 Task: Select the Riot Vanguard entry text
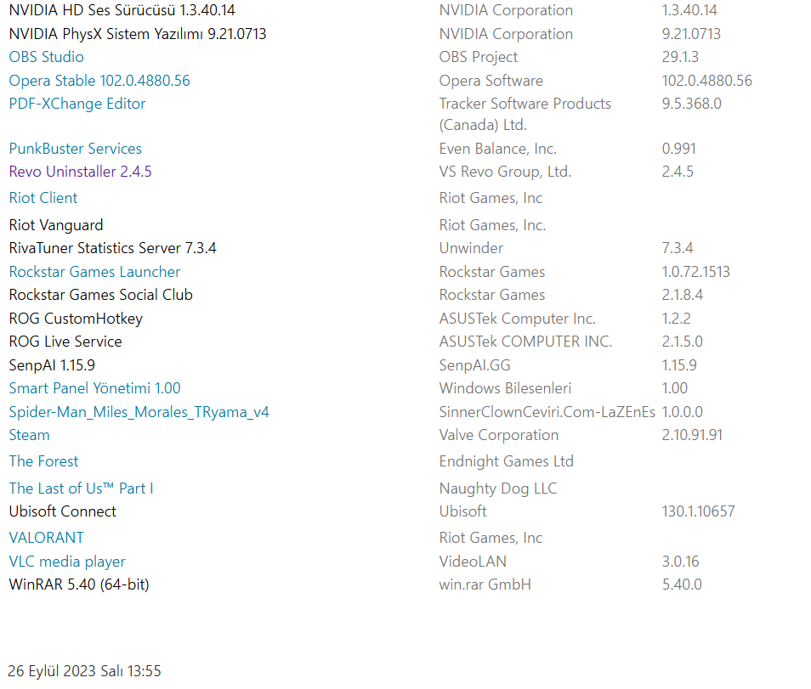[56, 225]
